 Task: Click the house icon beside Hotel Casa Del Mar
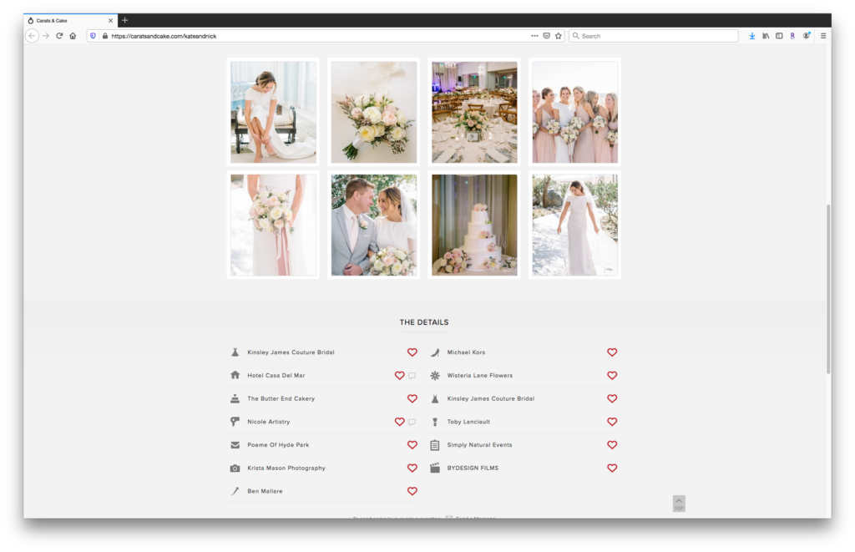point(235,375)
